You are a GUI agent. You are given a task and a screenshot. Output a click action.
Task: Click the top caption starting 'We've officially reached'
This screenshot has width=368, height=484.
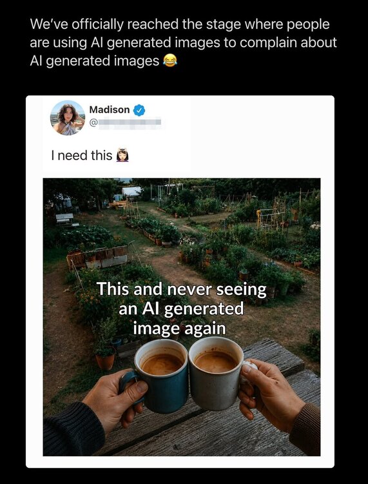click(183, 43)
